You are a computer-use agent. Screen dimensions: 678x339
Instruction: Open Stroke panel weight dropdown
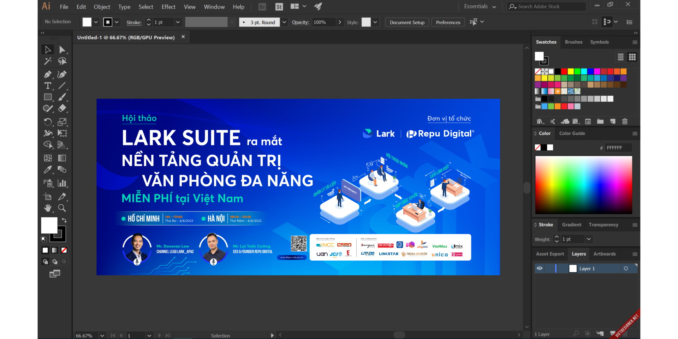click(x=589, y=239)
